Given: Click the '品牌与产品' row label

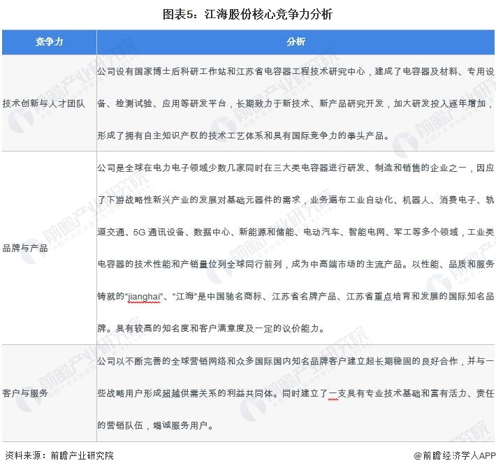Looking at the screenshot, I should point(25,248).
